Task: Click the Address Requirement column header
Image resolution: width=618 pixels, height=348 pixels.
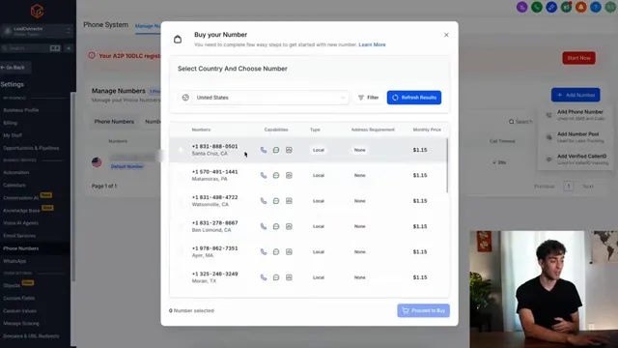Action: pos(373,130)
